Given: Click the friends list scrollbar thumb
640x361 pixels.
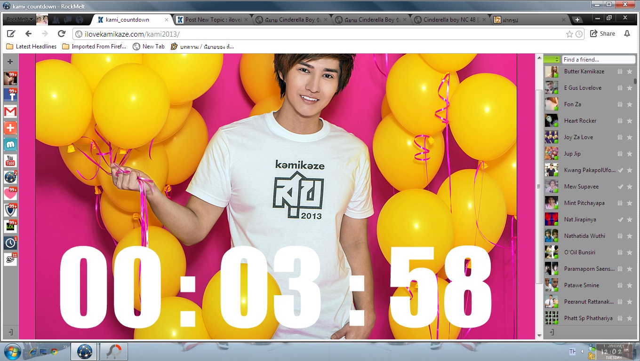Looking at the screenshot, I should (635, 81).
